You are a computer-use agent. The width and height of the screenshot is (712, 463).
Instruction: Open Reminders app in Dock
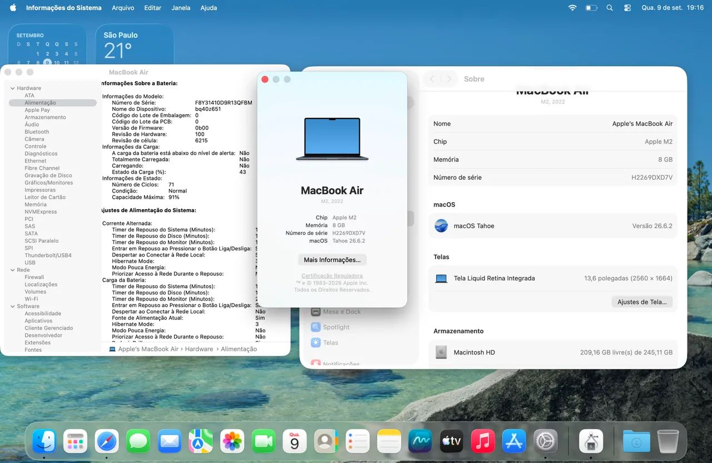click(358, 441)
